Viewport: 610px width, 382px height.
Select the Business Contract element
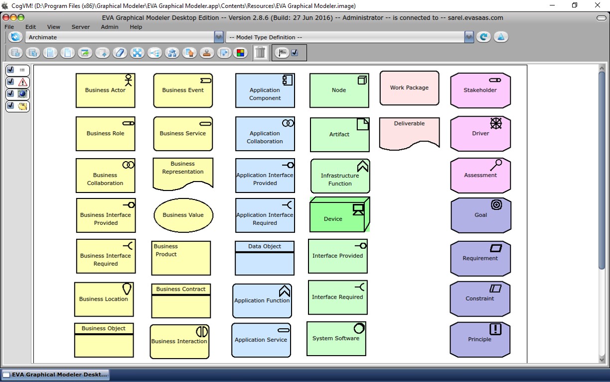coord(181,301)
